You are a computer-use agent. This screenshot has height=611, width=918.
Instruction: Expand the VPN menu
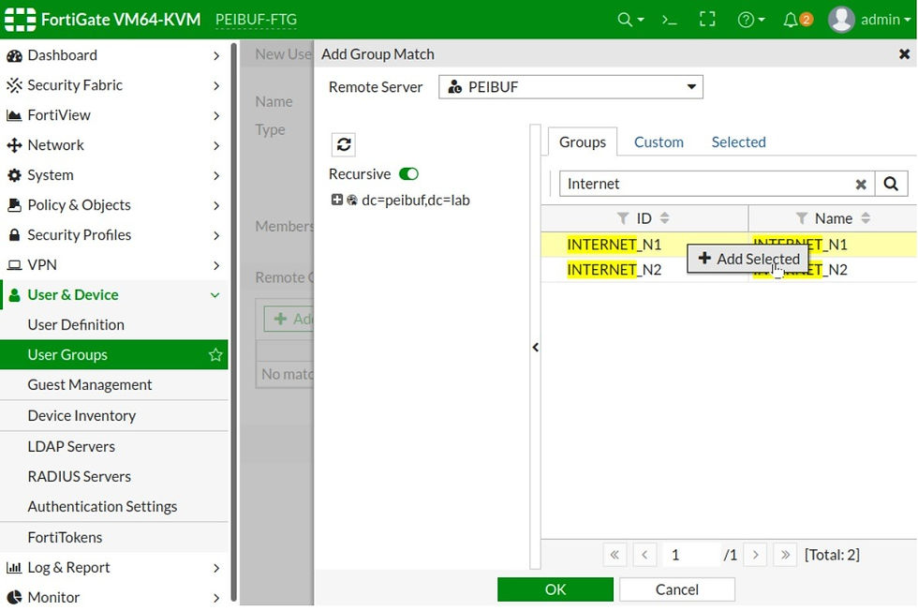tap(113, 265)
